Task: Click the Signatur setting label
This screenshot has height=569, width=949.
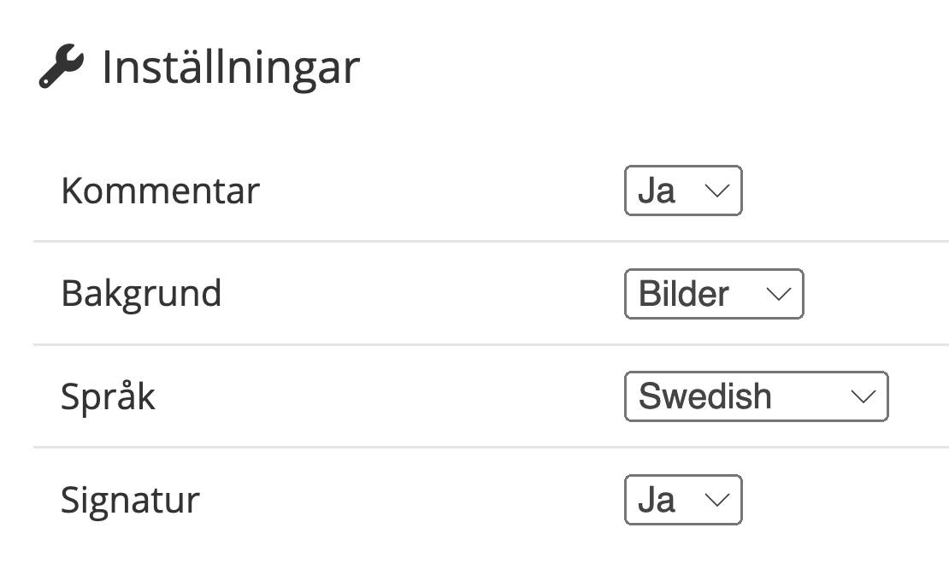Action: point(130,500)
